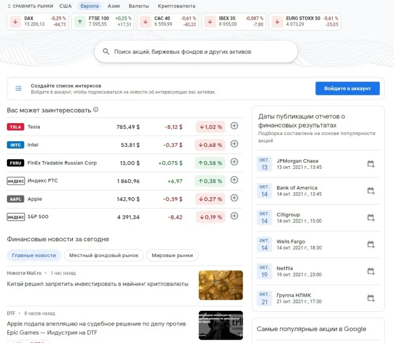Select Главные новости news filter
394x343 pixels.
coord(34,255)
